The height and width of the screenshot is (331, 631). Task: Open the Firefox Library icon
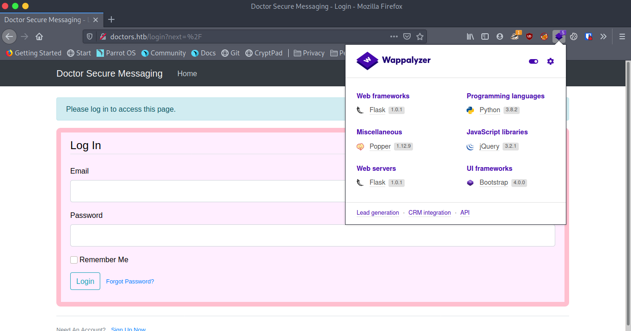(470, 36)
